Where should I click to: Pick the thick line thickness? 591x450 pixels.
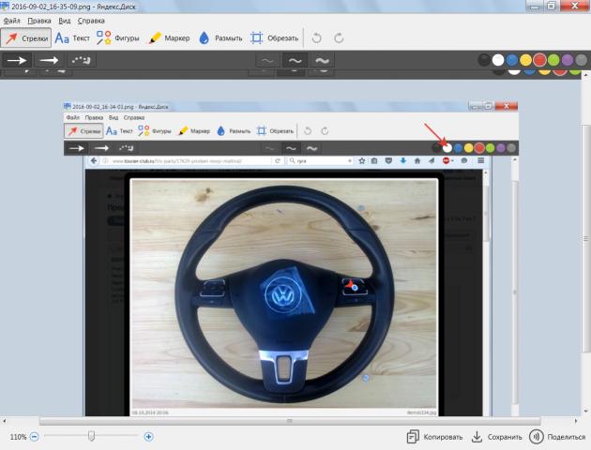pos(322,60)
